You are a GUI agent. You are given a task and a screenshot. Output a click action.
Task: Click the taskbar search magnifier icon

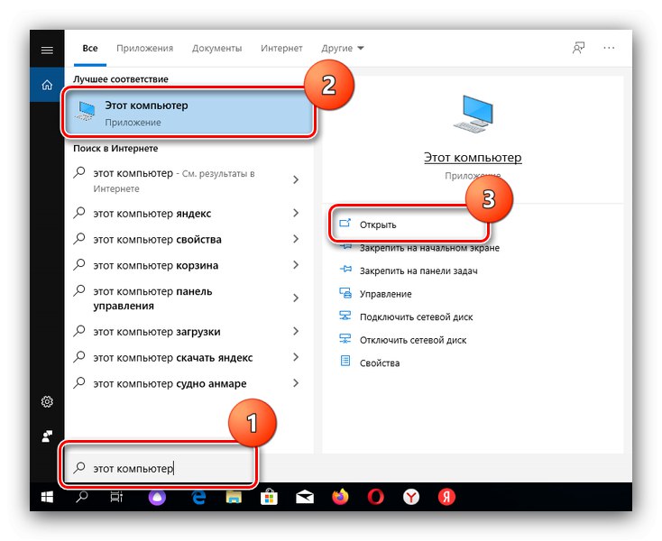coord(81,497)
